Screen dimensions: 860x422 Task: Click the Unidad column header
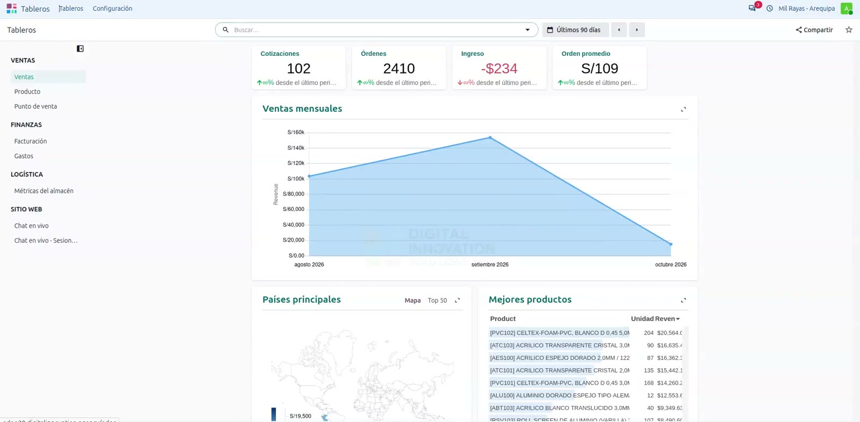[x=642, y=319]
